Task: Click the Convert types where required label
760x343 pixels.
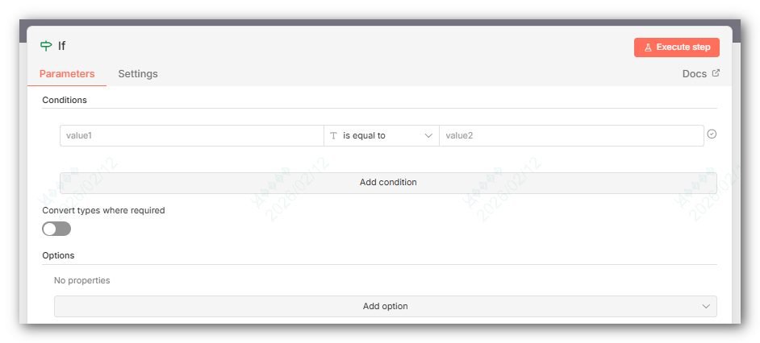Action: pyautogui.click(x=104, y=210)
